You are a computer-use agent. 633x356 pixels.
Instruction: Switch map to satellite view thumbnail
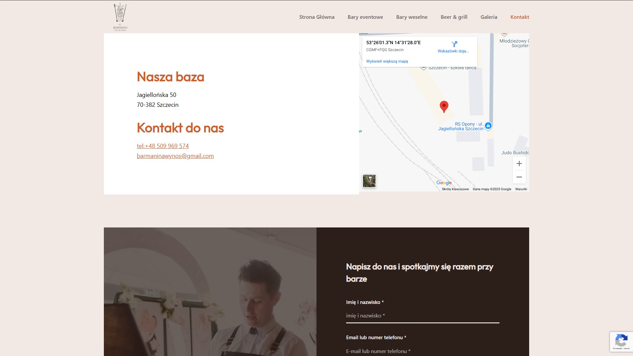369,181
